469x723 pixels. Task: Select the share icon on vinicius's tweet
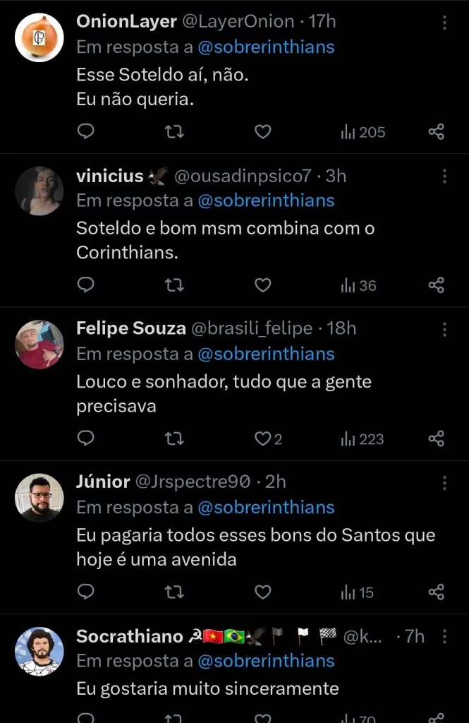point(437,285)
